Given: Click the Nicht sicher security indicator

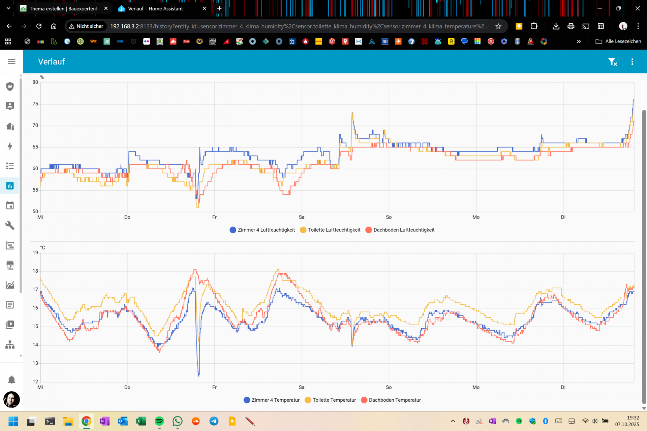Looking at the screenshot, I should 86,26.
